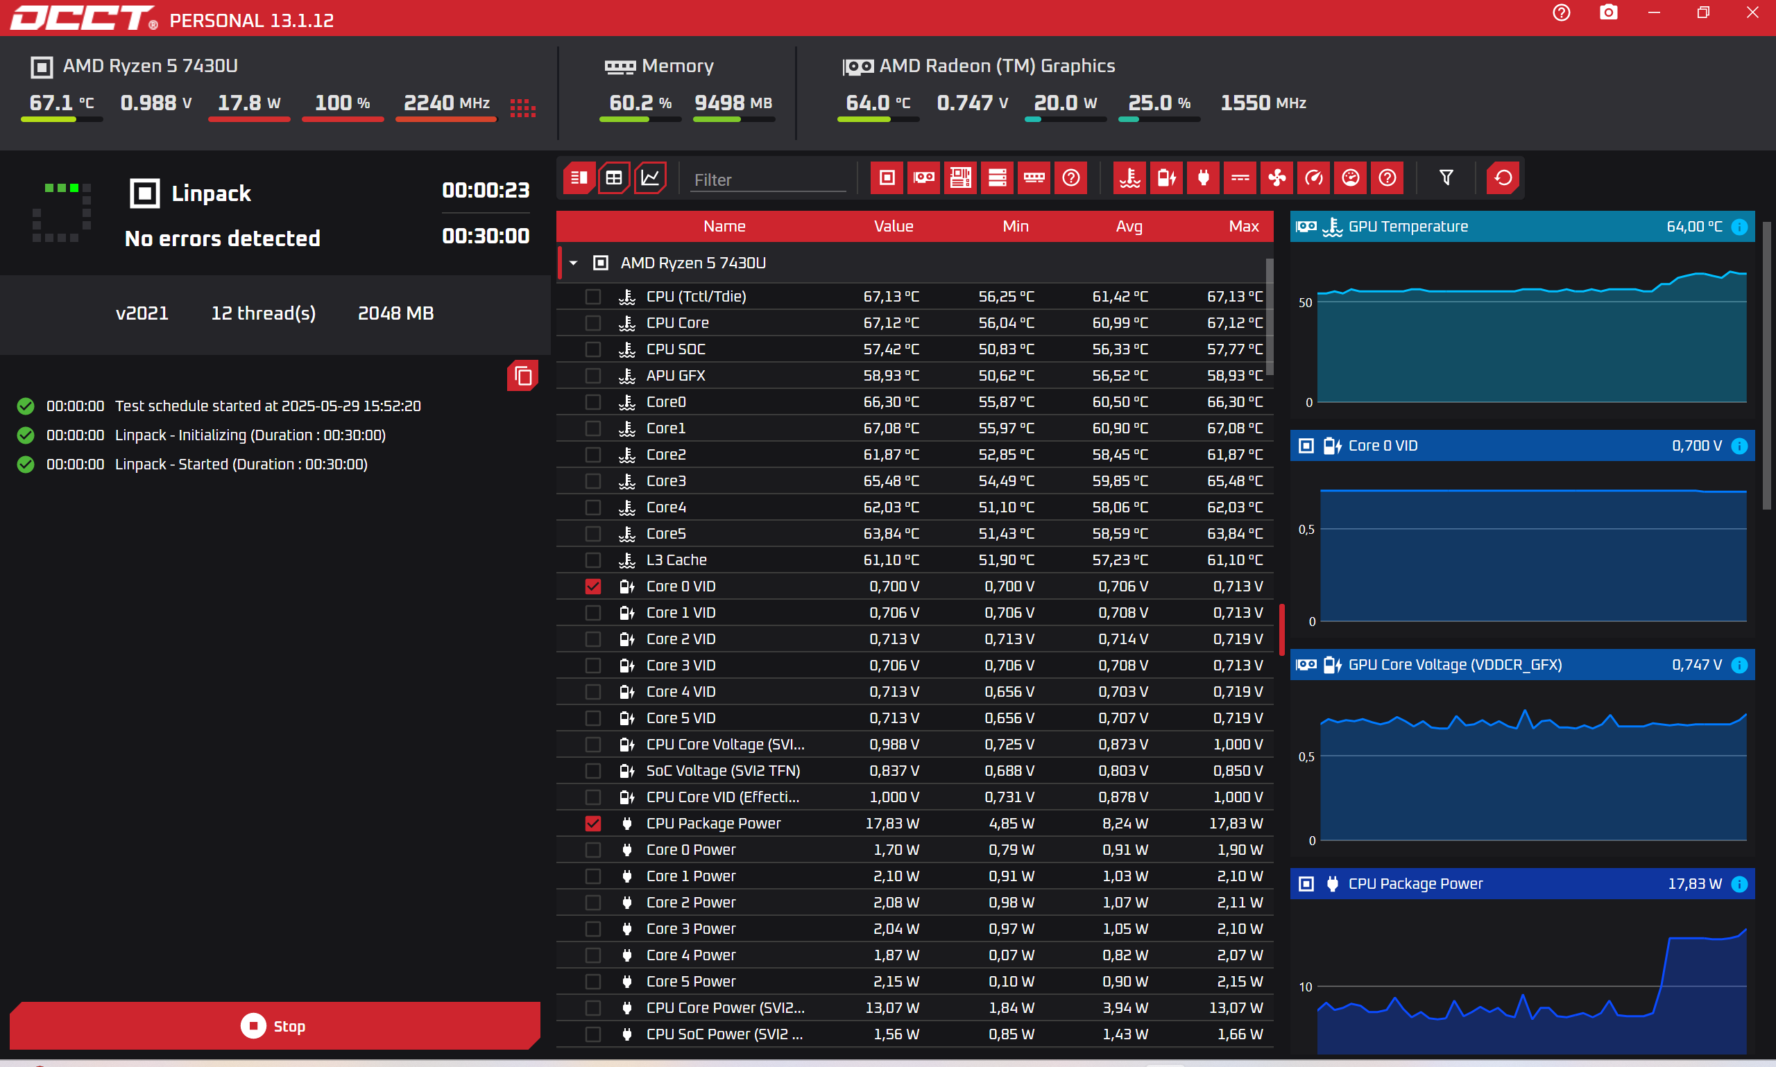Screen dimensions: 1776x1067
Task: Switch to combined table and graph view
Action: (x=579, y=177)
